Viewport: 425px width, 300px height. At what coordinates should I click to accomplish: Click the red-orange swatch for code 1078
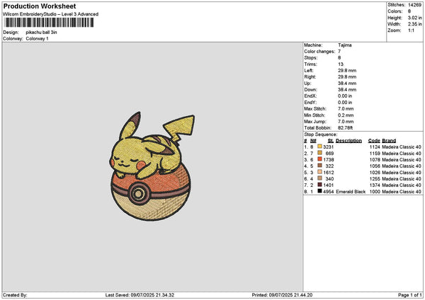pos(319,159)
